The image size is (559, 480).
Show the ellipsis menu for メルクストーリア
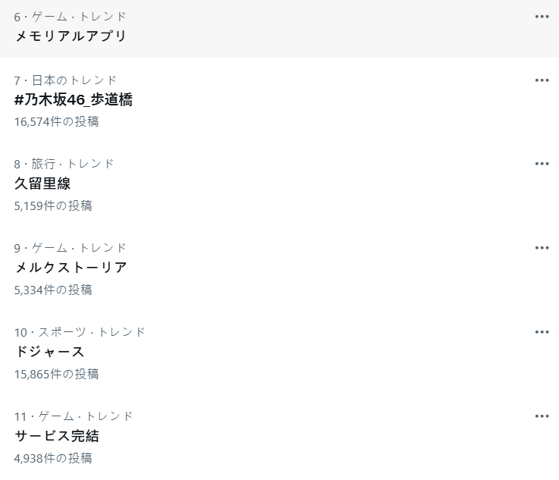click(x=542, y=248)
